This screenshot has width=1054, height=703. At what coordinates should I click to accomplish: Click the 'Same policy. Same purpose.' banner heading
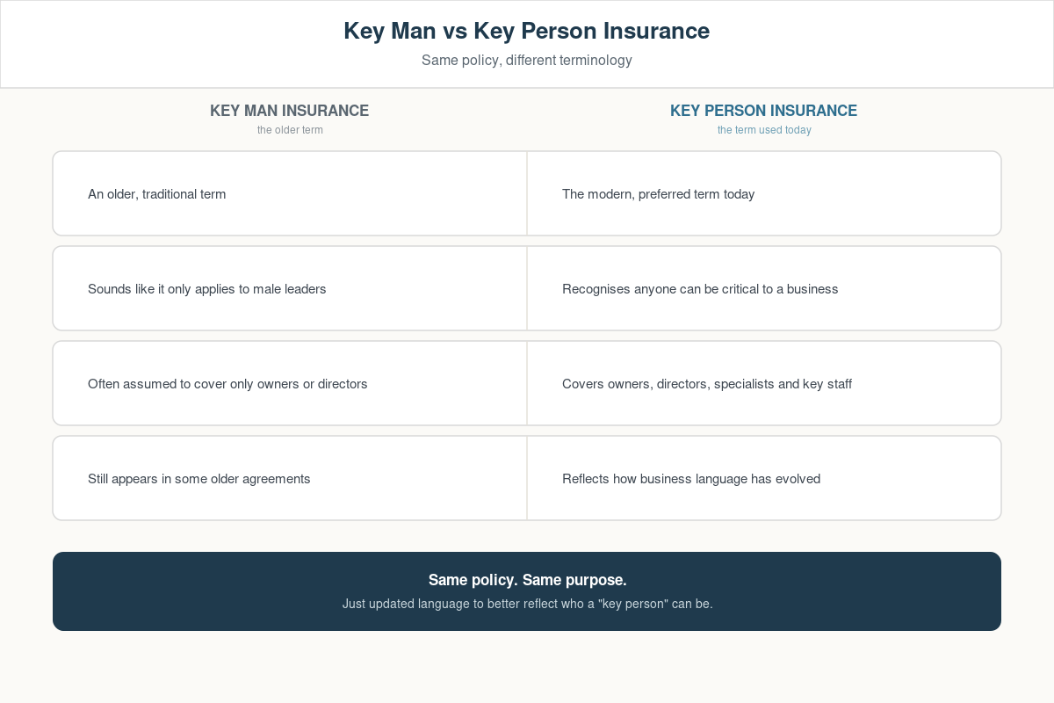[x=527, y=580]
